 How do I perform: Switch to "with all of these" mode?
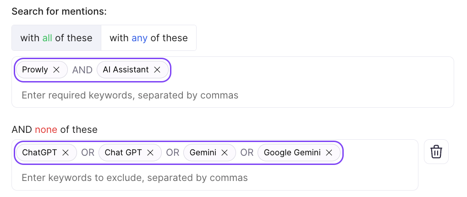(56, 38)
